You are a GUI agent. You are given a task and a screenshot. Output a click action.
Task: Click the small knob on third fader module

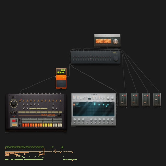(145, 95)
